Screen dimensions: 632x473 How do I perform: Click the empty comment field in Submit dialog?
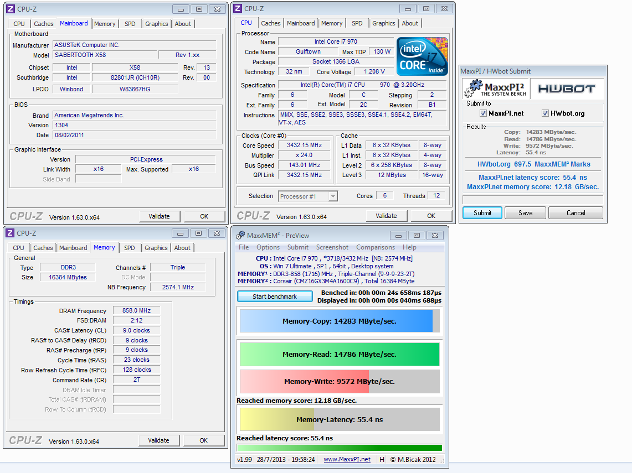[x=532, y=200]
